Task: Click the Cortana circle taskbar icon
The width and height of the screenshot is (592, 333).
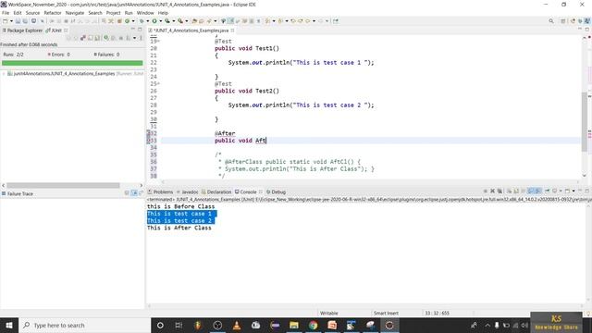Action: 160,325
